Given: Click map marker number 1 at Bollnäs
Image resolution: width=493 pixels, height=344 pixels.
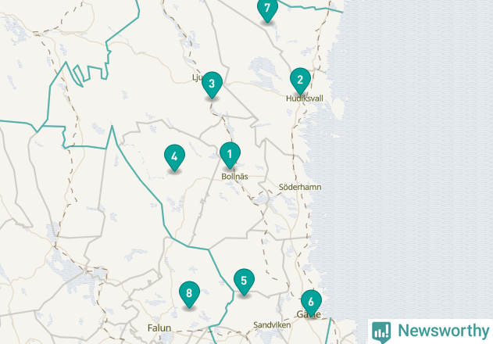Looking at the screenshot, I should (230, 155).
